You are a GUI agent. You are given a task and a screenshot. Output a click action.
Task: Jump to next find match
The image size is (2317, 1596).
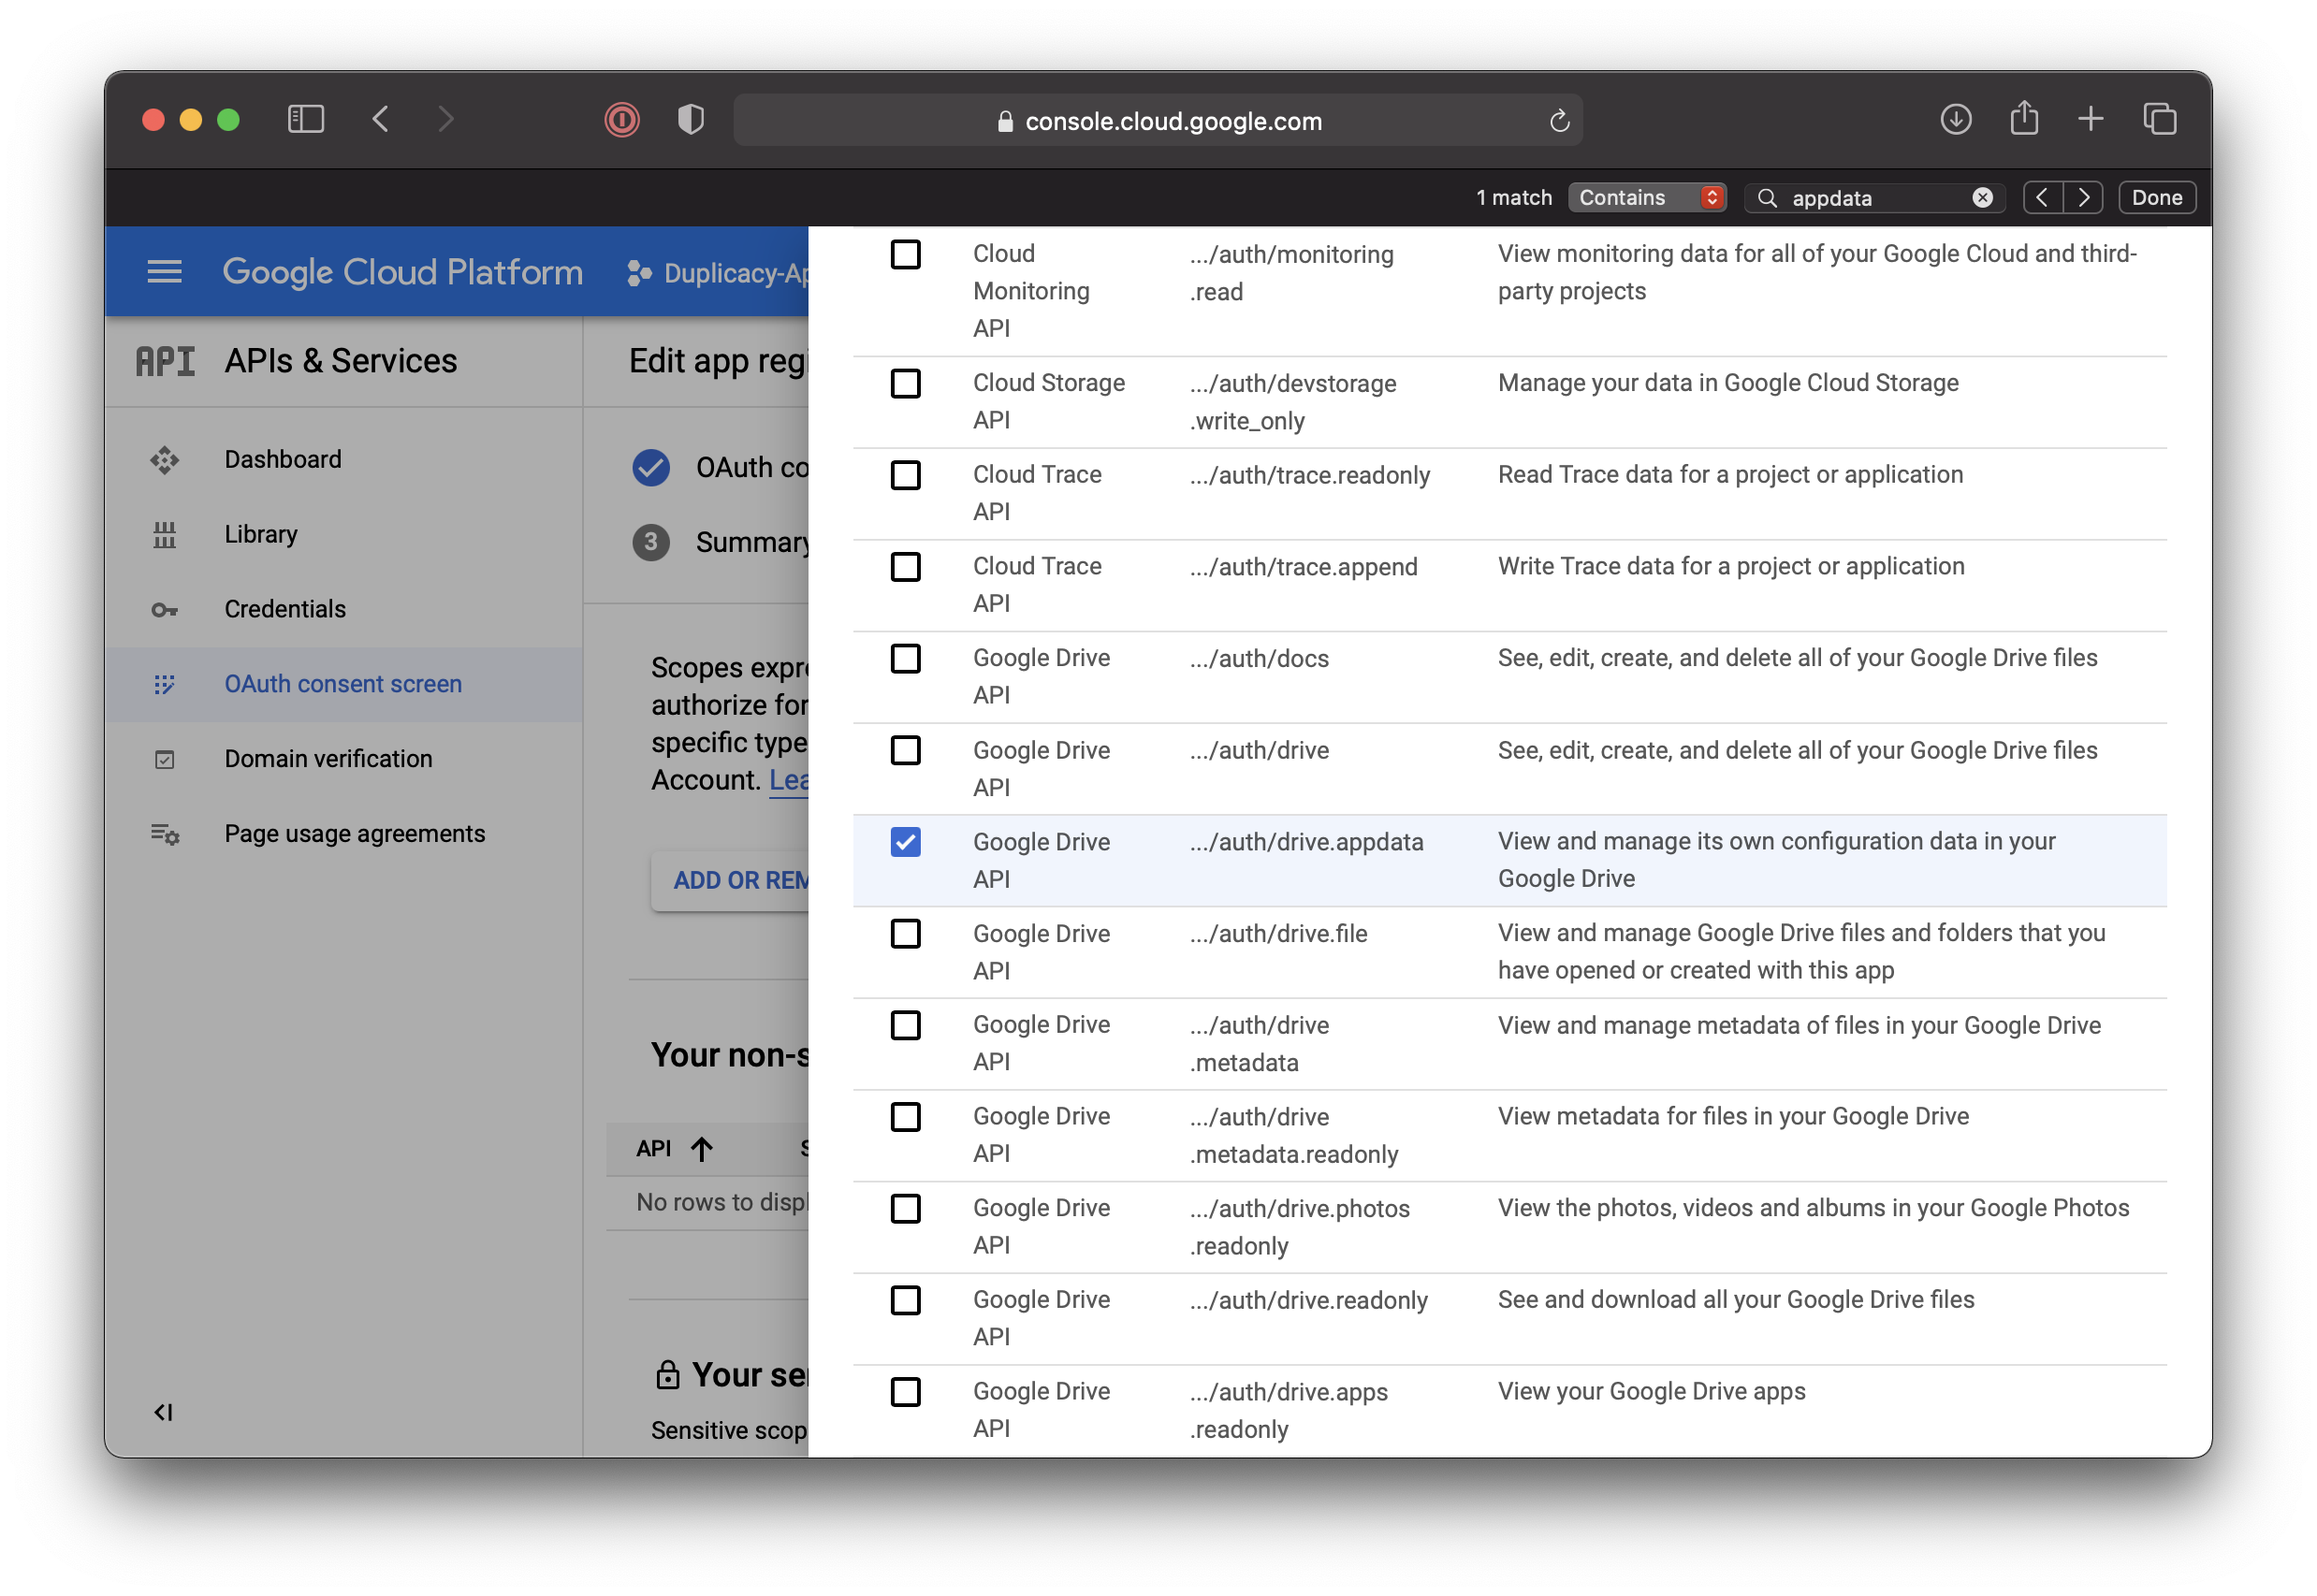coord(2083,198)
